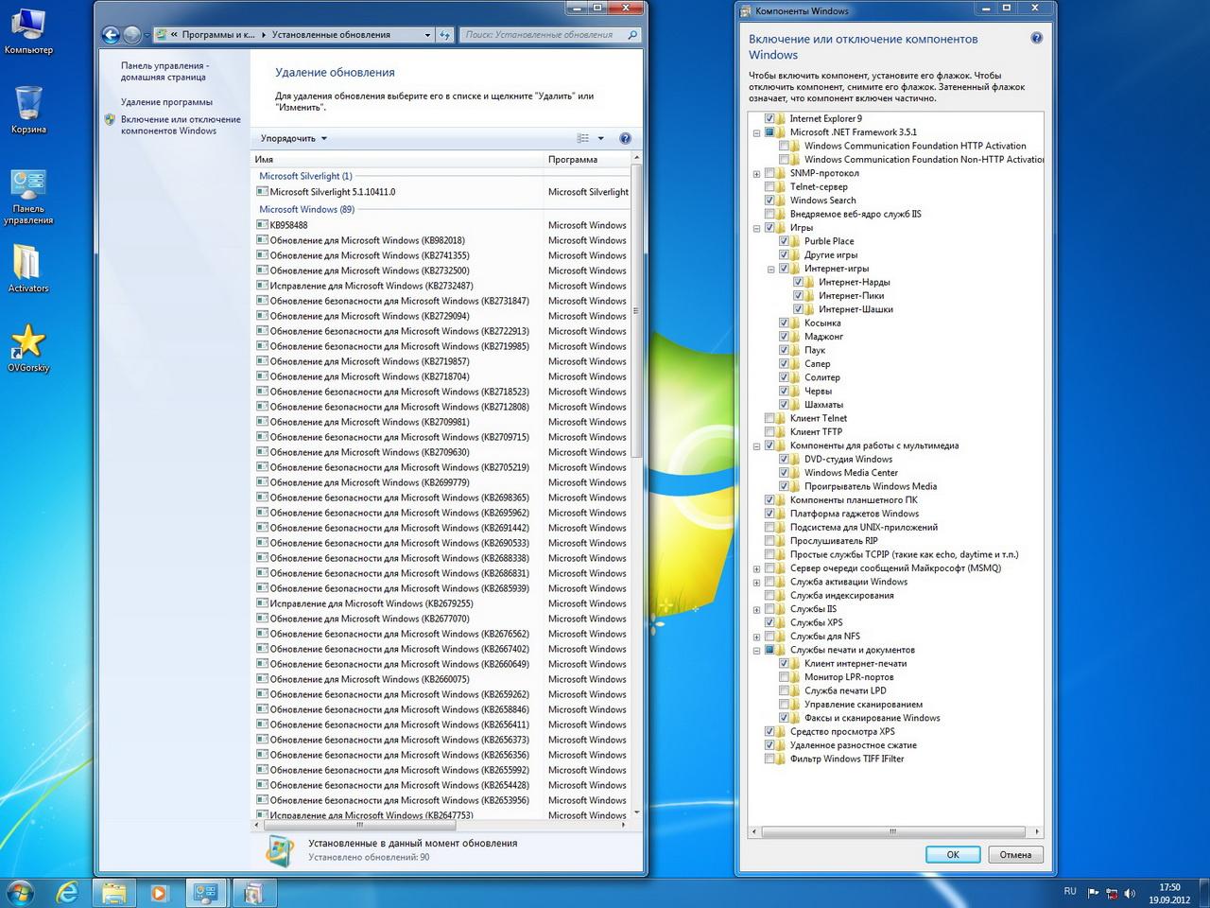Switch the RU input language indicator
1210x908 pixels.
point(1070,891)
